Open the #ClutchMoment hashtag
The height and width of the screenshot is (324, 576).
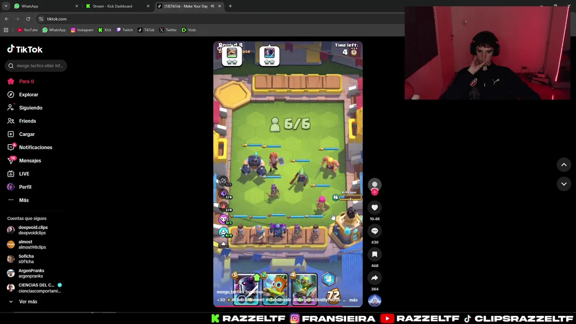(x=248, y=300)
